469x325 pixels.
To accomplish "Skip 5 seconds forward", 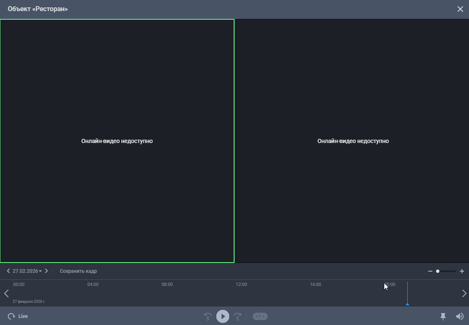I will [237, 316].
